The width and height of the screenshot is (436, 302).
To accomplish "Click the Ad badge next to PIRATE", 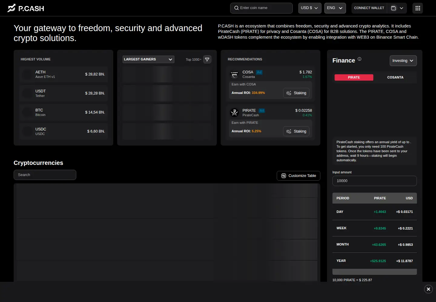I will pos(262,111).
